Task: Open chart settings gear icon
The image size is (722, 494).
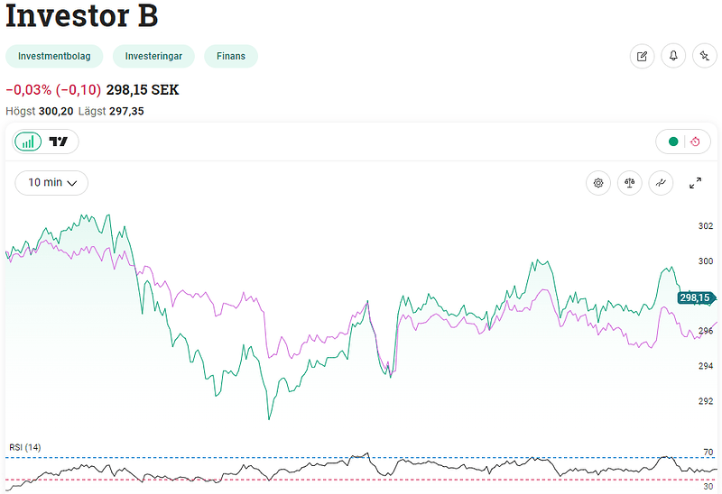Action: coord(598,183)
